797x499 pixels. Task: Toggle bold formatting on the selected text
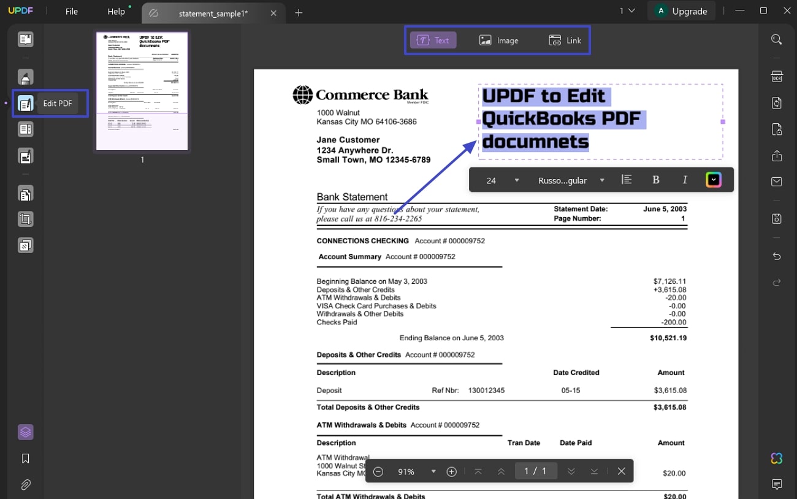655,179
